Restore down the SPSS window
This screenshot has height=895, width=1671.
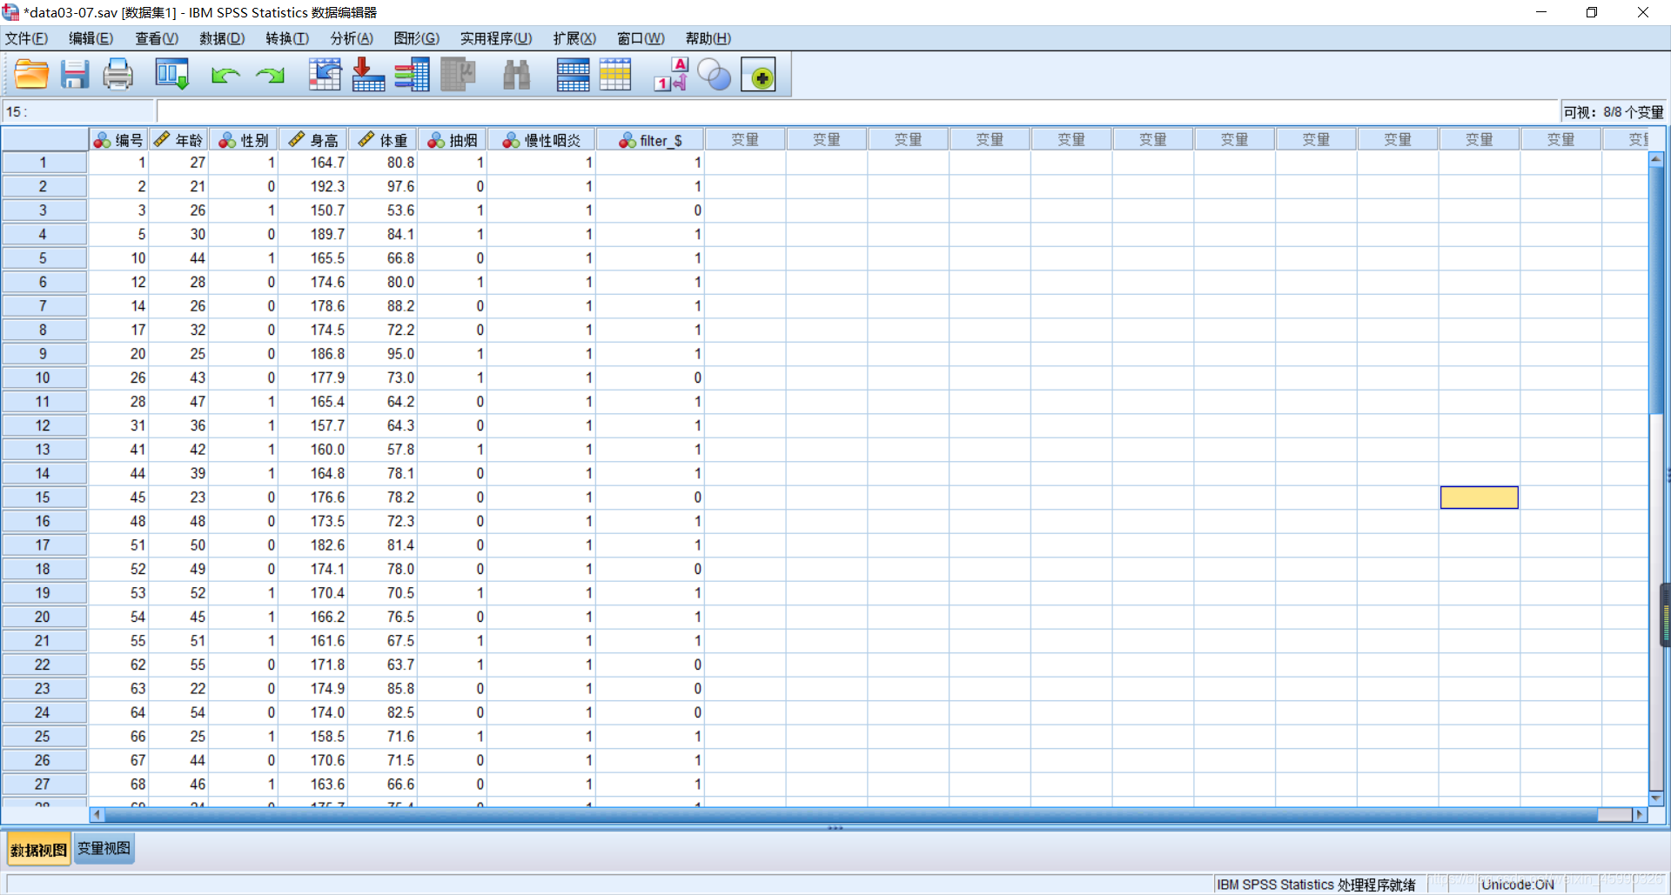pyautogui.click(x=1592, y=12)
